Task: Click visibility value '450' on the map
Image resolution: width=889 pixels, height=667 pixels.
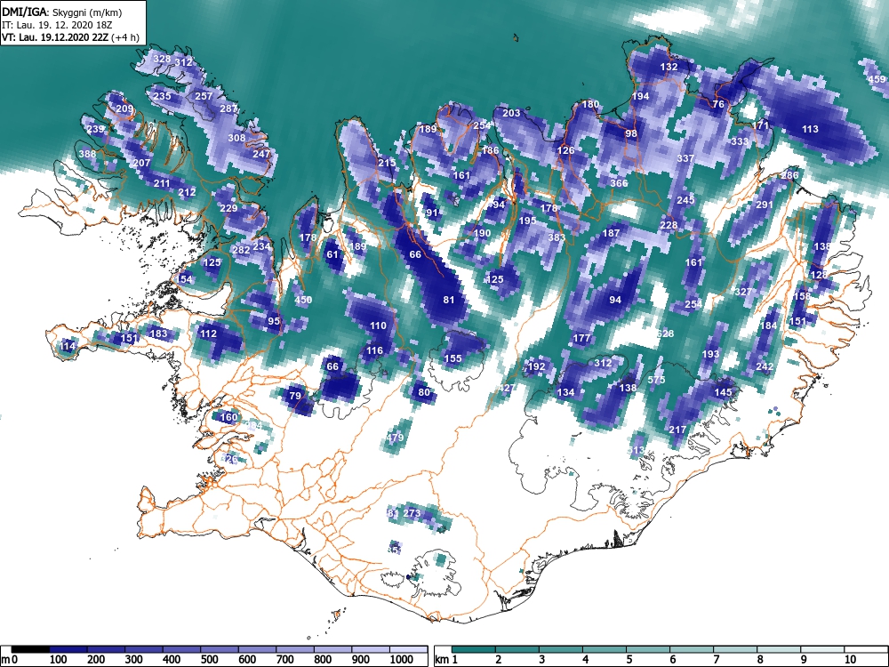Action: 303,300
